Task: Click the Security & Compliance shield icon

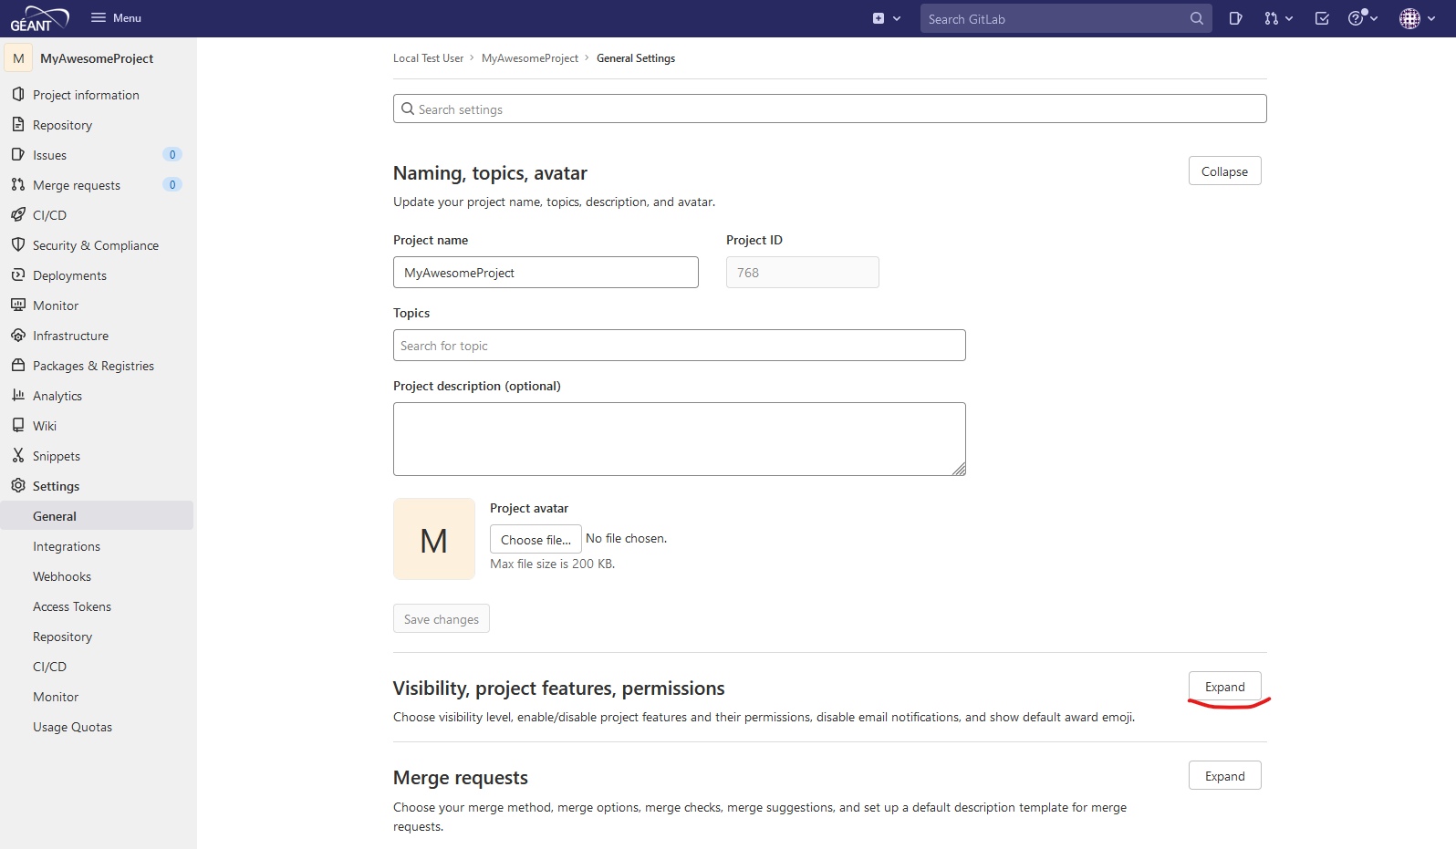Action: point(18,245)
